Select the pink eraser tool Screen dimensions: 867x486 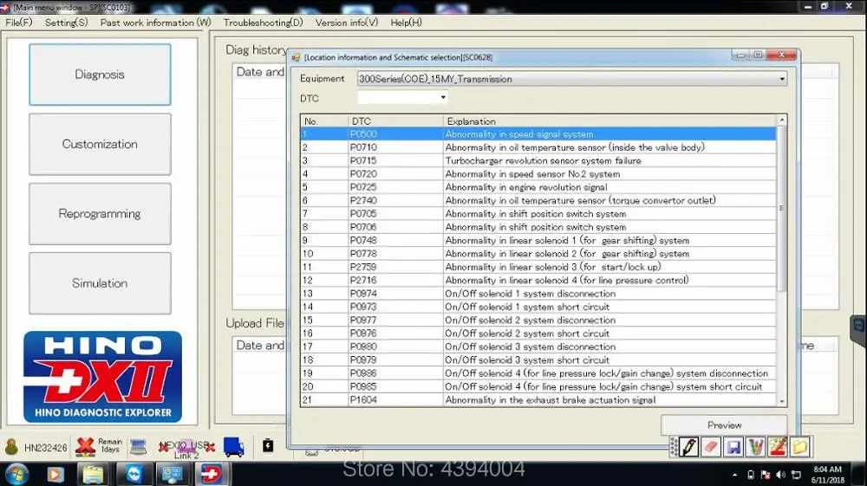tap(711, 447)
